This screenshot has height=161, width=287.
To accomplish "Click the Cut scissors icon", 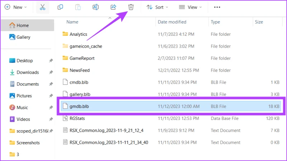I will (42, 7).
